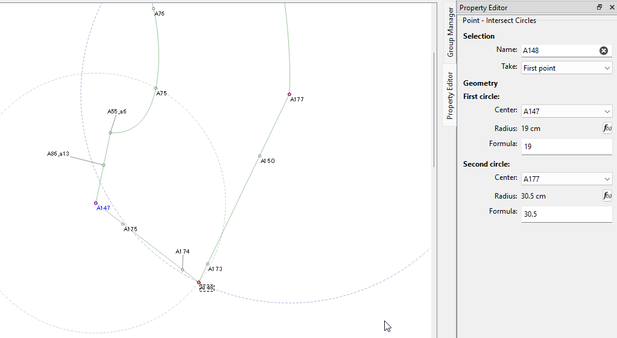Float the Property Editor panel
The height and width of the screenshot is (338, 617).
point(600,7)
